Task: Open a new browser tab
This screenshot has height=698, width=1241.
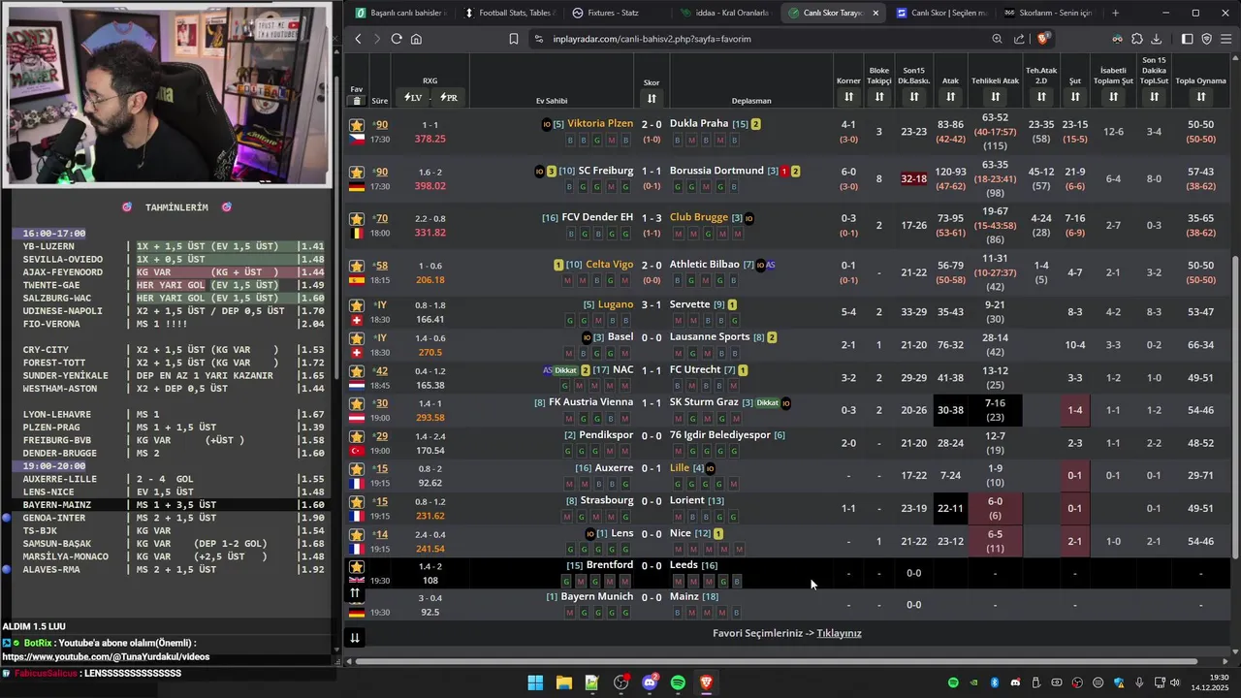Action: 1115,13
